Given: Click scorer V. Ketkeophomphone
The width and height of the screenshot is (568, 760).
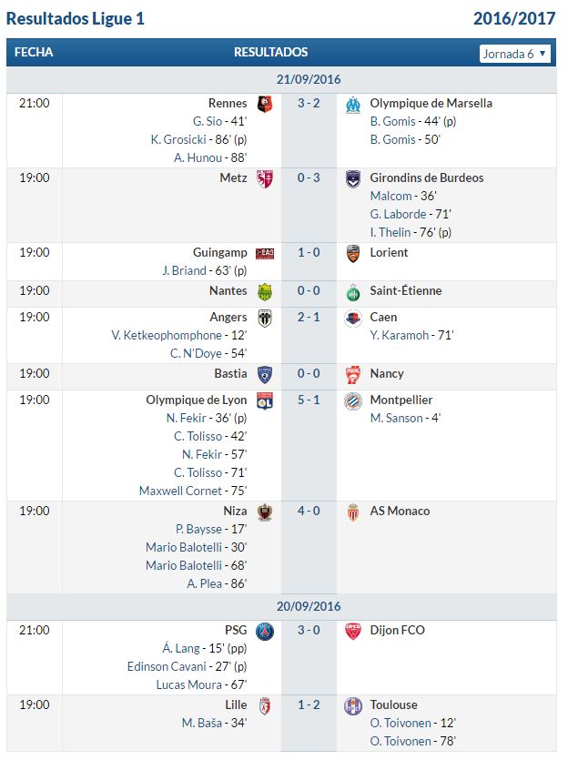Looking at the screenshot, I should (167, 336).
